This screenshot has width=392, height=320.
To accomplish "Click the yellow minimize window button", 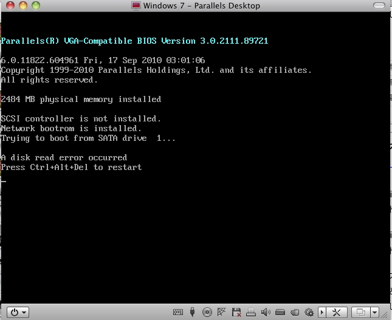I will pos(23,5).
